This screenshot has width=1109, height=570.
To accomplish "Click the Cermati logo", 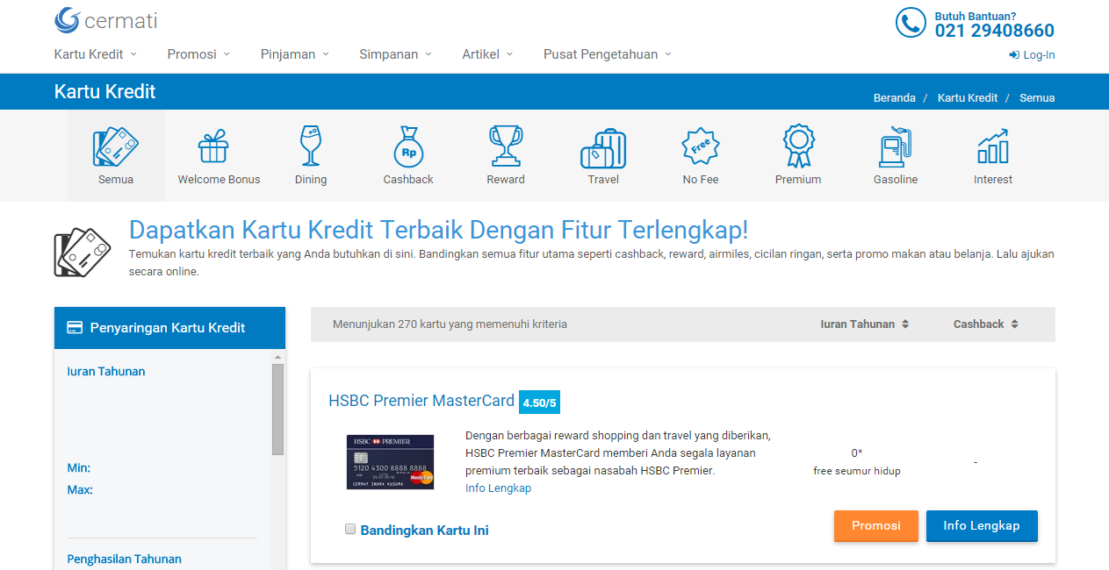I will coord(105,20).
